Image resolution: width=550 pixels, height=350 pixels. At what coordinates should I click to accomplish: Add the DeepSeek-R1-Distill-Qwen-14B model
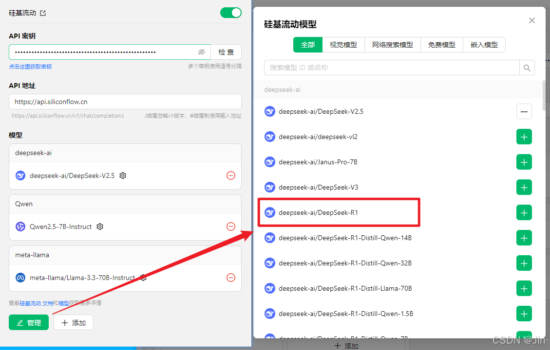[x=524, y=238]
